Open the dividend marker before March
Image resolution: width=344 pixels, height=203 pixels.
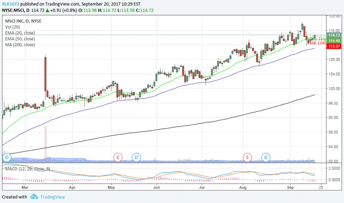tap(7, 157)
